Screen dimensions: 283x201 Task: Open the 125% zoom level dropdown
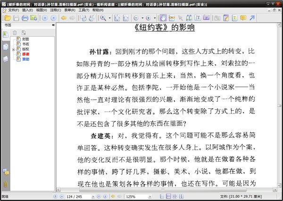149,196
